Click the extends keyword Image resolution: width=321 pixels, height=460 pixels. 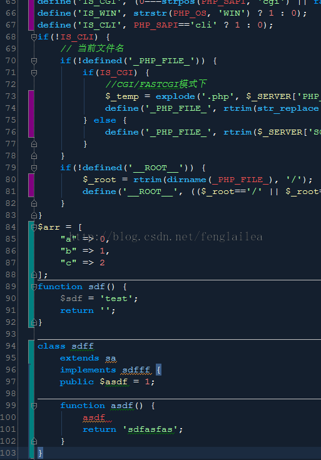pyautogui.click(x=80, y=358)
